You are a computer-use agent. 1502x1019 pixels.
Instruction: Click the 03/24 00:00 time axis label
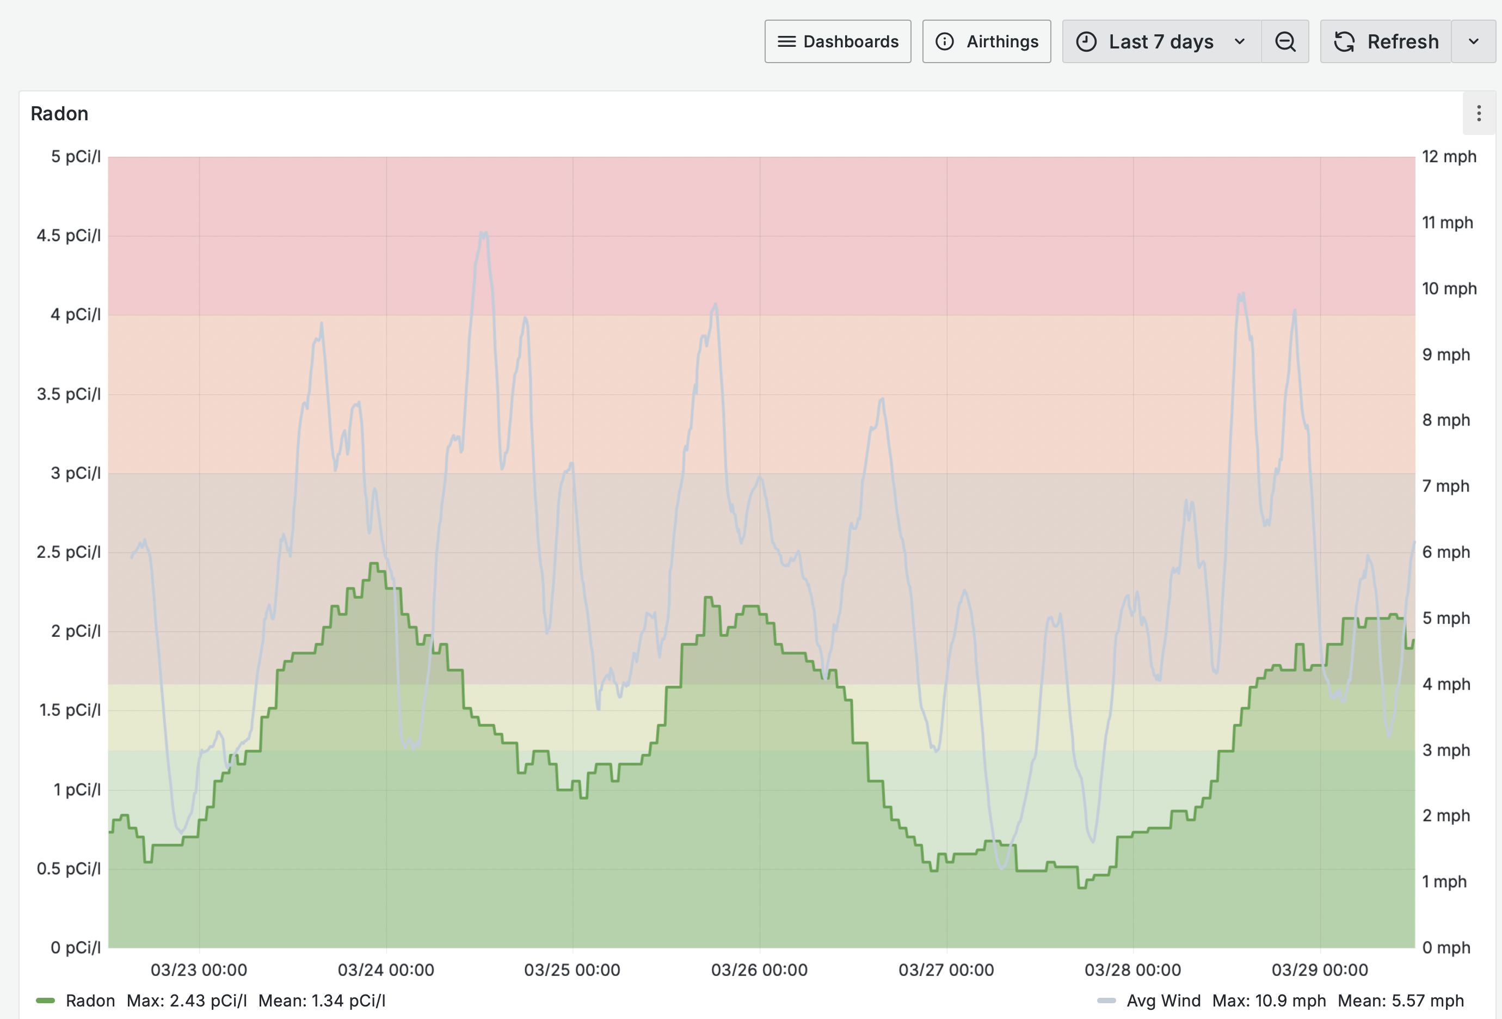point(386,969)
